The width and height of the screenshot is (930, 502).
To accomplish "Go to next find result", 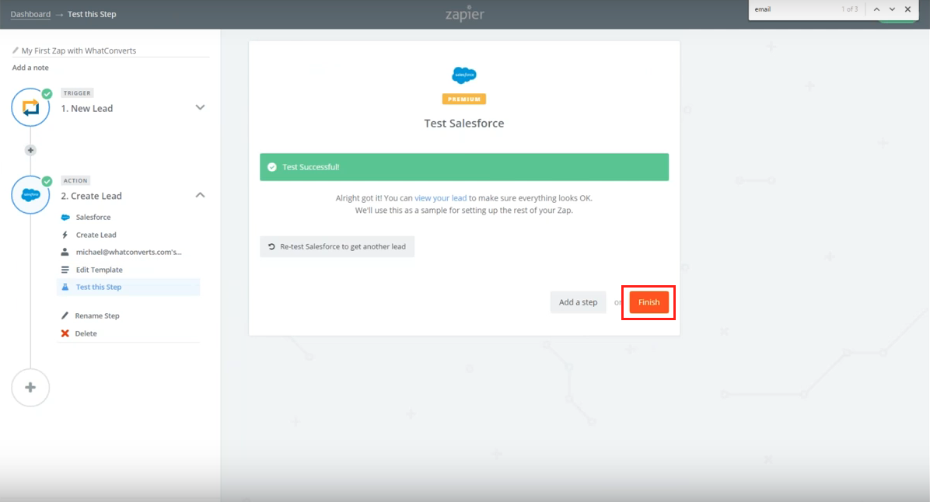I will pyautogui.click(x=892, y=9).
